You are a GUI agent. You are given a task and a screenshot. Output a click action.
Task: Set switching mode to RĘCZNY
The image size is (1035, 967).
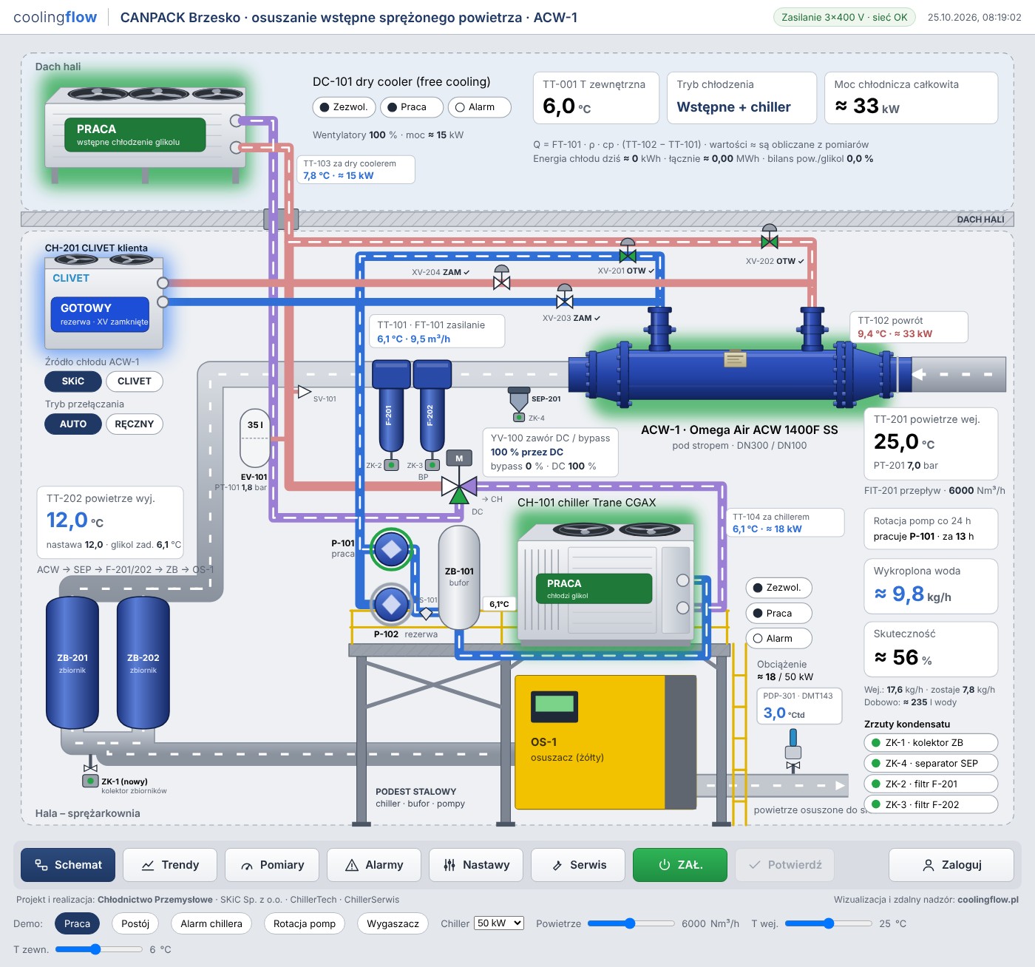[x=135, y=424]
